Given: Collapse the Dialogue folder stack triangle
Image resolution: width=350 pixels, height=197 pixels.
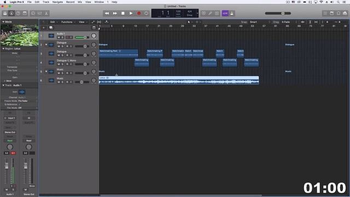Looking at the screenshot, I should tap(46, 45).
